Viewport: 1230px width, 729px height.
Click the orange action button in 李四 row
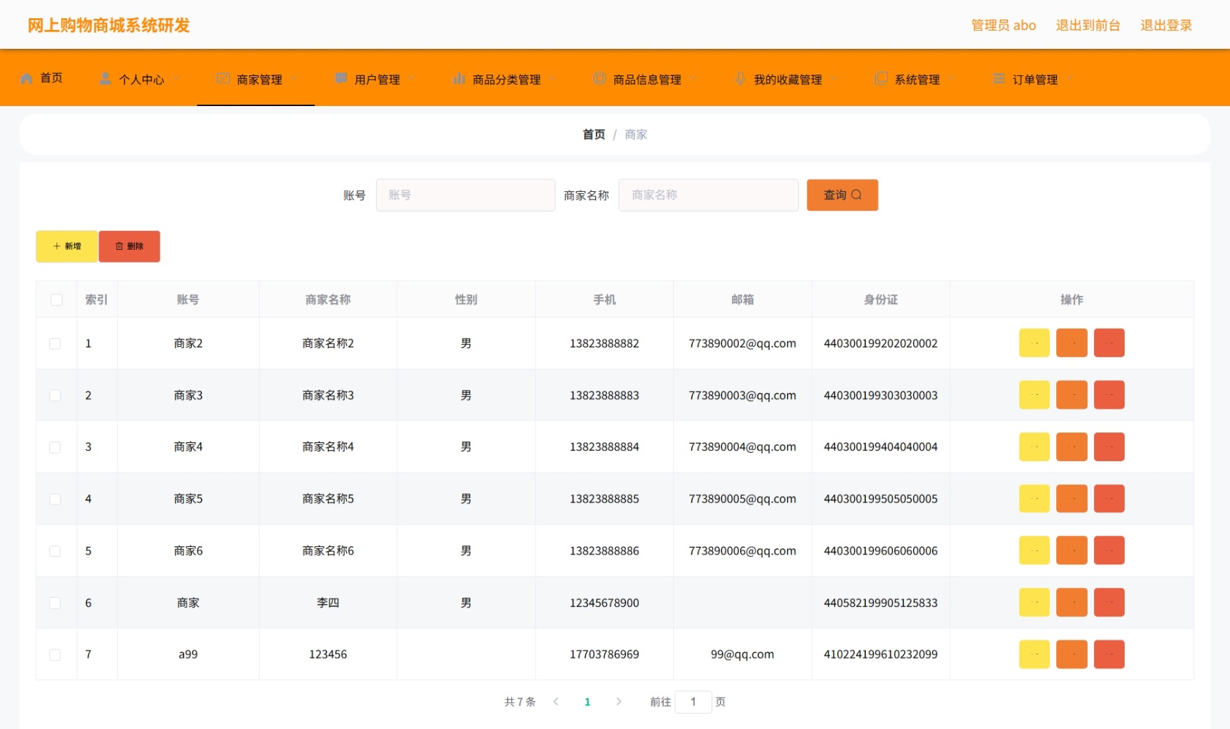[x=1072, y=602]
